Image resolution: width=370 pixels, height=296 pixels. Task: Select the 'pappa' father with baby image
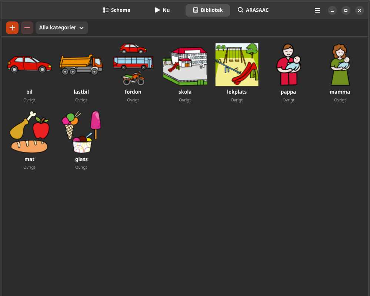pos(289,65)
